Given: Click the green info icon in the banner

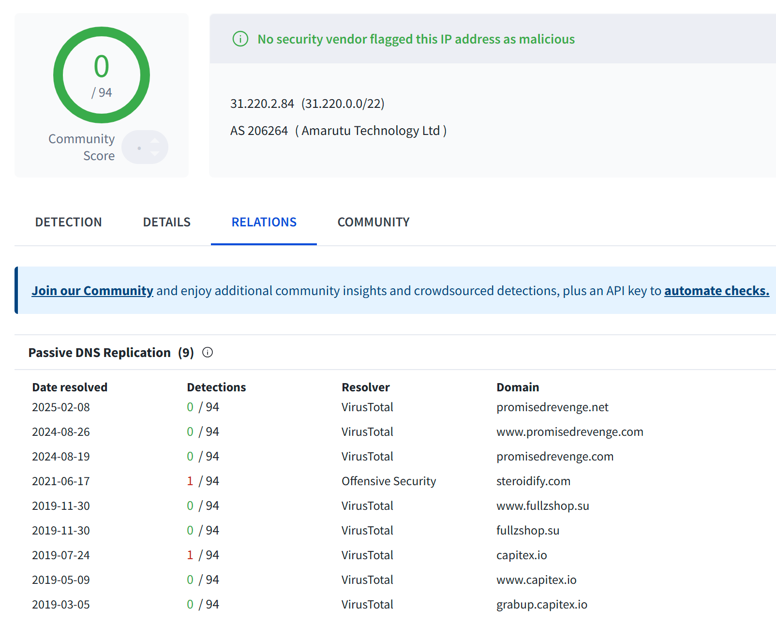Looking at the screenshot, I should [240, 39].
